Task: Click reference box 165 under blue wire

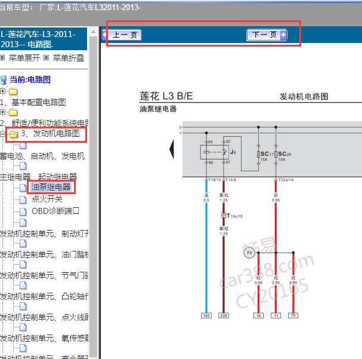Action: click(x=206, y=315)
